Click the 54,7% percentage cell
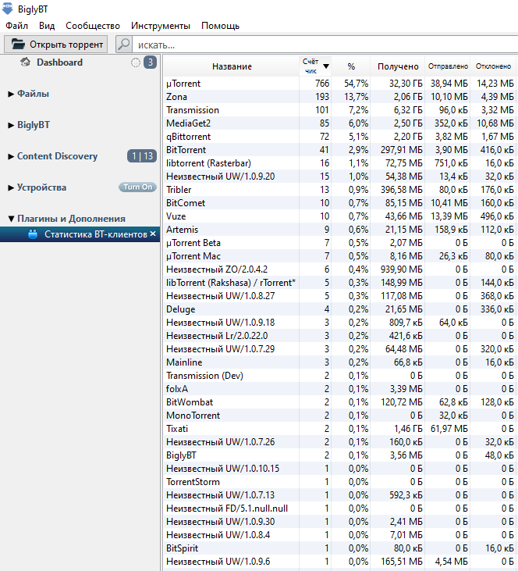The height and width of the screenshot is (571, 518). coord(356,84)
